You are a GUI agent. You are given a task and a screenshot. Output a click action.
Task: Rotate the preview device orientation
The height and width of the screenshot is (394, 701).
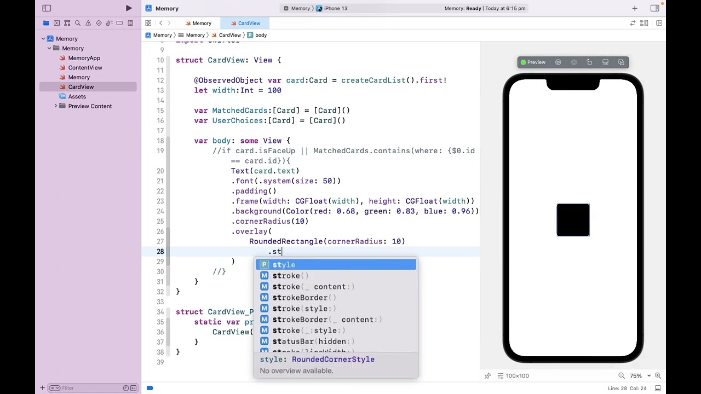(589, 62)
